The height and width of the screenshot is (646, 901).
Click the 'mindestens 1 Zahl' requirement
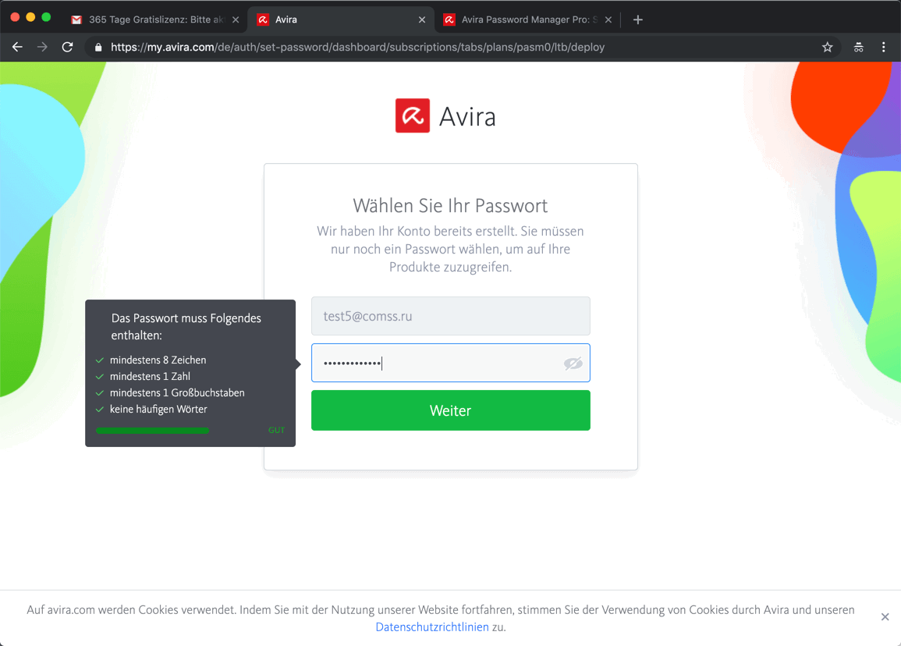[150, 377]
